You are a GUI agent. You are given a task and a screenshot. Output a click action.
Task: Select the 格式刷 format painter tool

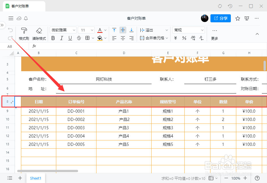[24, 33]
